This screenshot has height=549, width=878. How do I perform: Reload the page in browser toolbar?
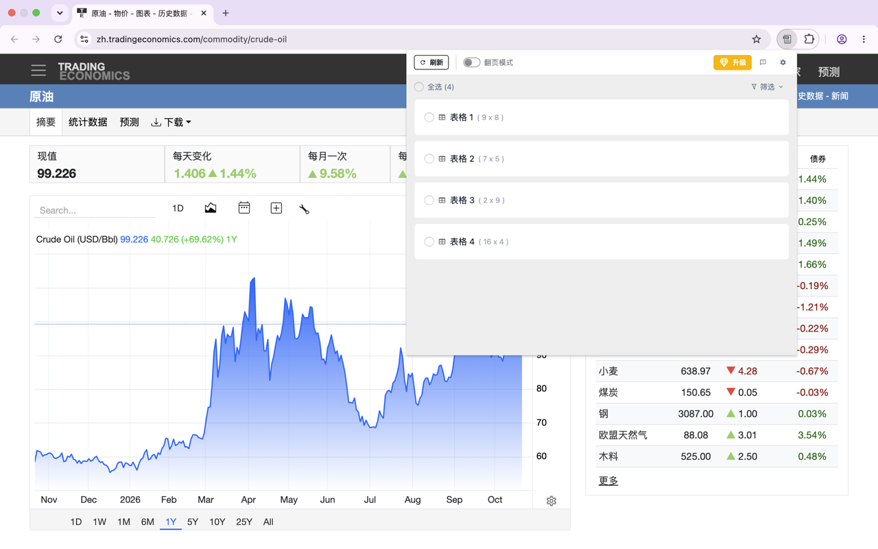(x=58, y=39)
